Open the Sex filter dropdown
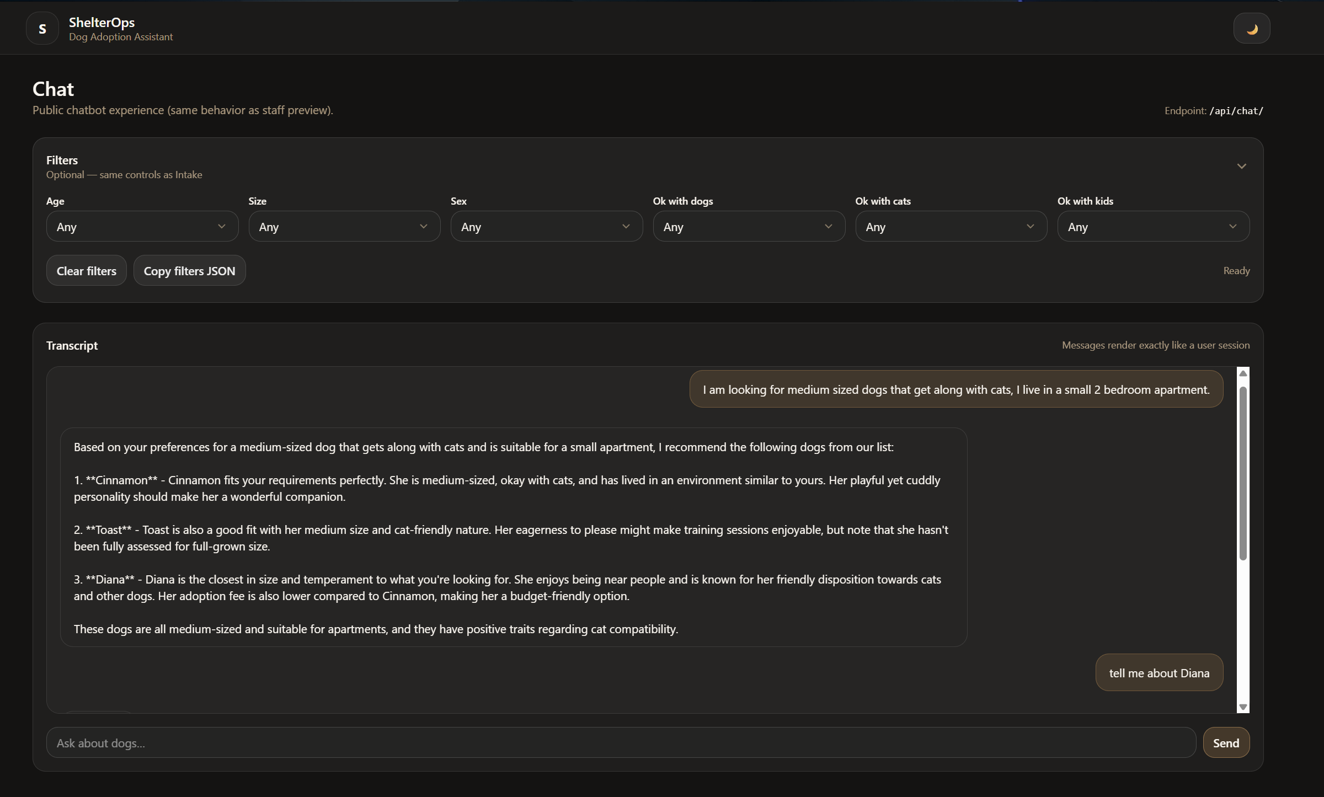 pos(546,227)
